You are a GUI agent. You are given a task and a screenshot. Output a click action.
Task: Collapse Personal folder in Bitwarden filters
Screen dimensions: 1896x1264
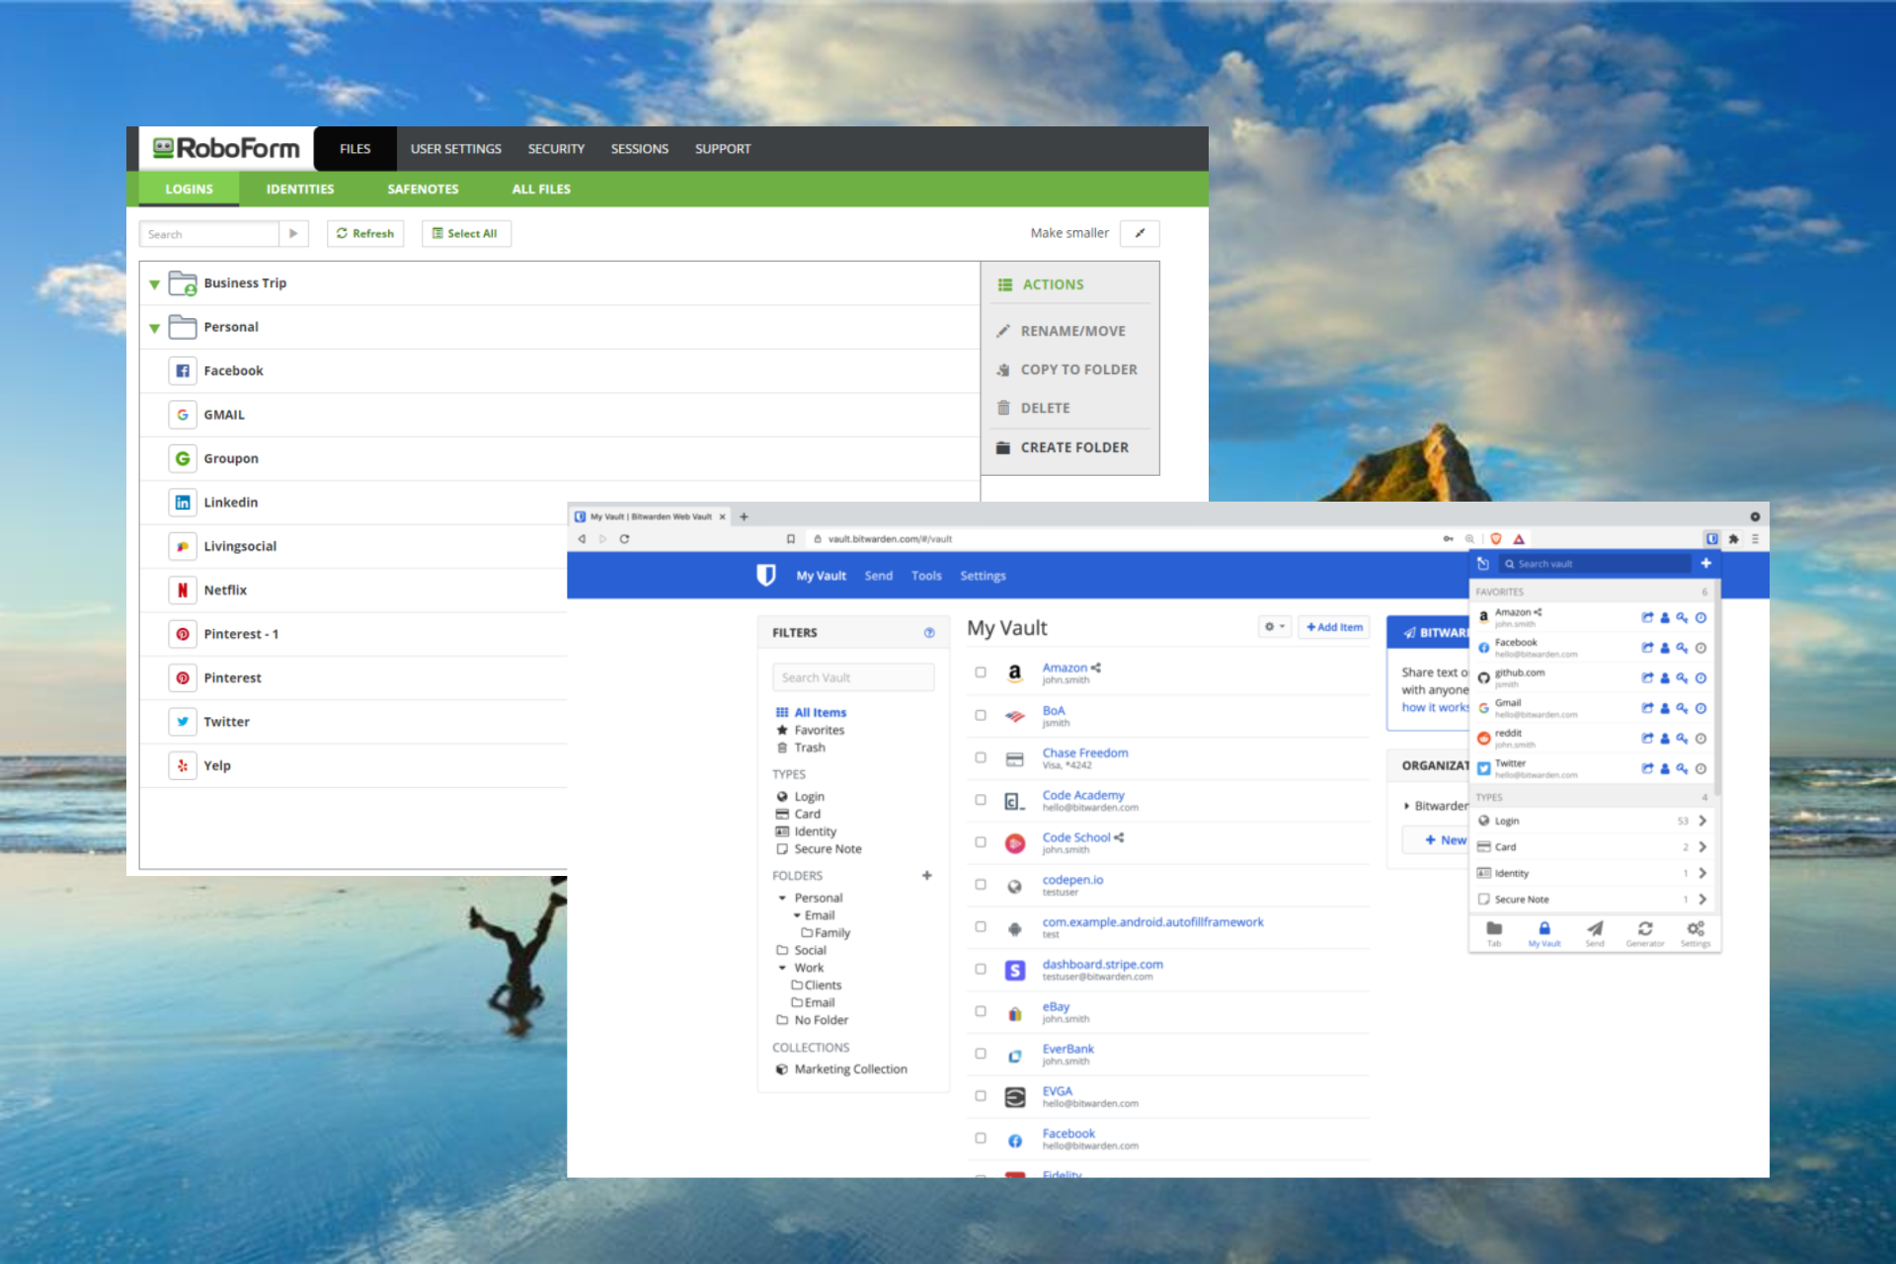[782, 899]
